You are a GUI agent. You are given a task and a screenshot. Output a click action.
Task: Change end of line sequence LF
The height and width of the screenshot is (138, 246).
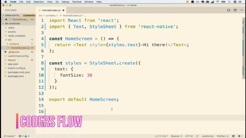pyautogui.click(x=197, y=136)
